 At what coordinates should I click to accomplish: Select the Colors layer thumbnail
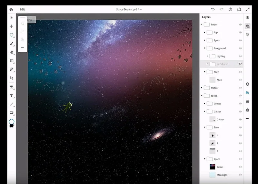(212, 167)
